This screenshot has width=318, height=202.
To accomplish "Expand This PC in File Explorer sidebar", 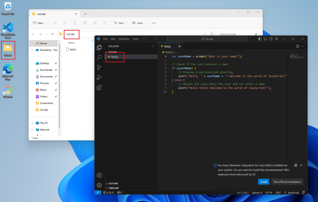I will 32,123.
